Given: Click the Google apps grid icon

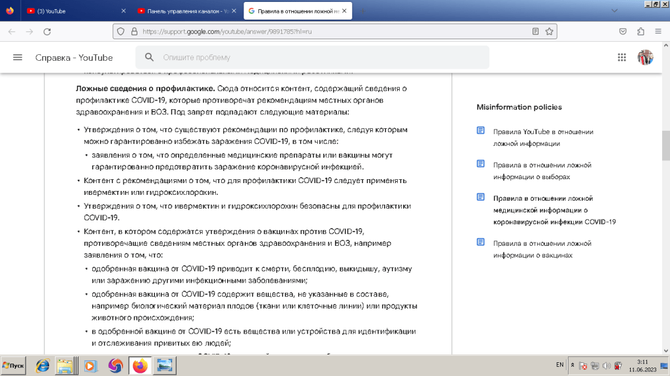Looking at the screenshot, I should (622, 58).
